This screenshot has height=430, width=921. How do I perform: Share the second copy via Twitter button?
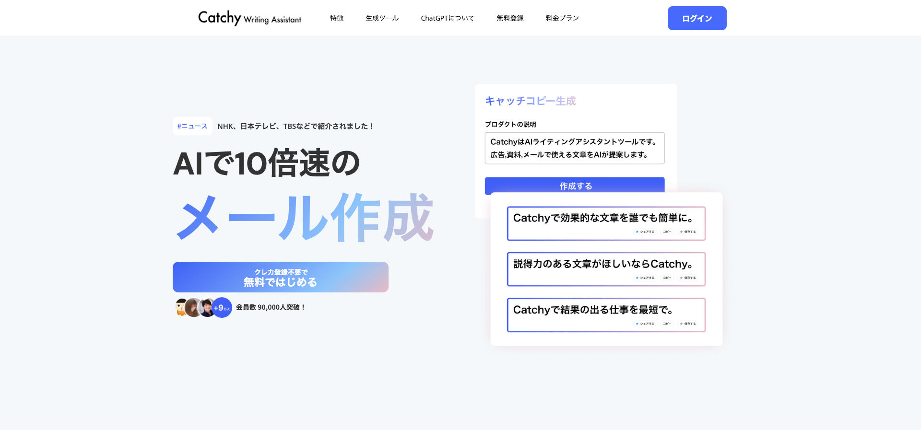coord(645,278)
